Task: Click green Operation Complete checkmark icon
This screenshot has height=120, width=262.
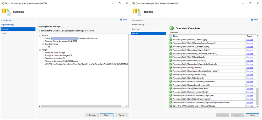Action: tap(172, 28)
